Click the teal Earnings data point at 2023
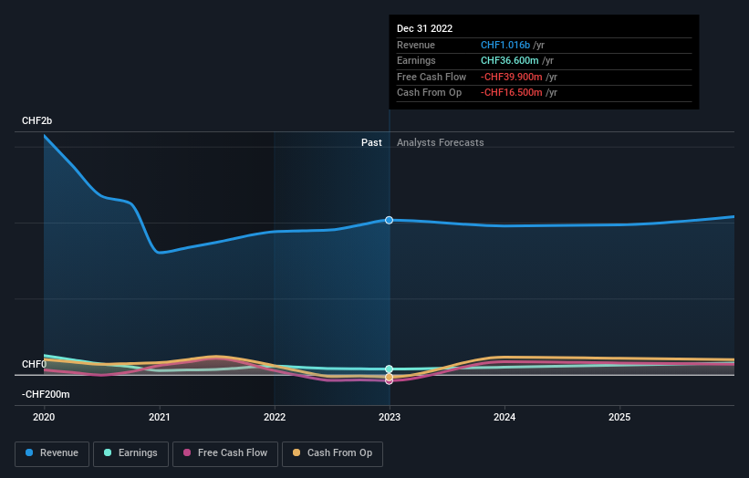This screenshot has height=478, width=749. [x=390, y=369]
